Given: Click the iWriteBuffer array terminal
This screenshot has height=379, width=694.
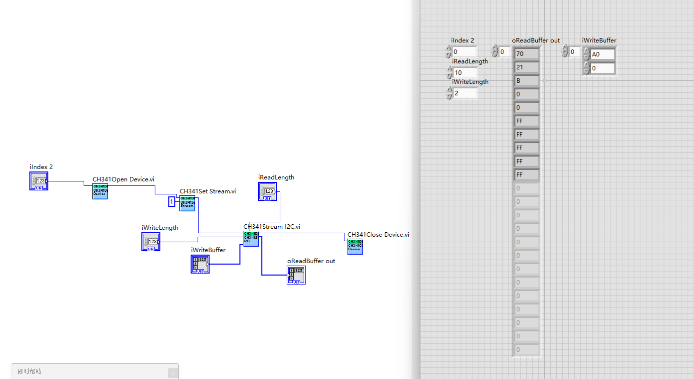Looking at the screenshot, I should [x=200, y=264].
